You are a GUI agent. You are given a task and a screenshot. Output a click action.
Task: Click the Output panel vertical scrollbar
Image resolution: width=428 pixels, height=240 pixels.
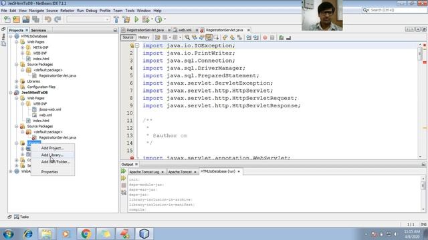[423, 194]
